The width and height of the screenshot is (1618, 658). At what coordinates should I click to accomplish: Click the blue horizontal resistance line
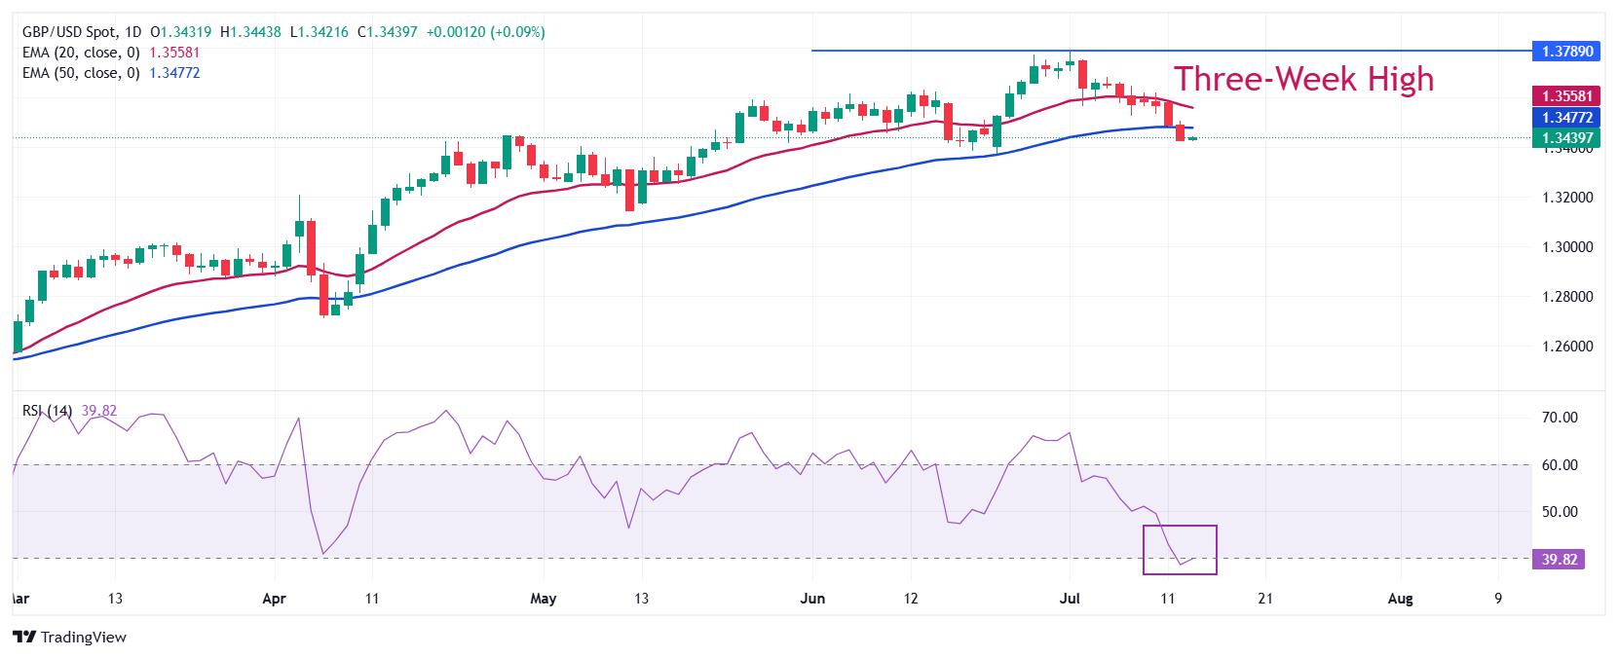point(1169,51)
